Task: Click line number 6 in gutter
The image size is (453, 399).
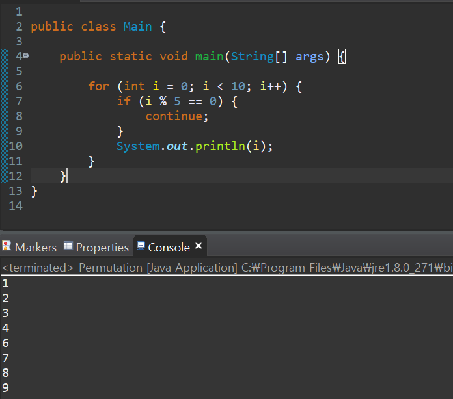Action: (19, 86)
